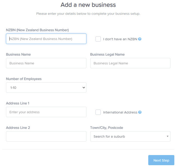178x167 pixels.
Task: Open the "Search for a suburb" combo box
Action: [130, 136]
